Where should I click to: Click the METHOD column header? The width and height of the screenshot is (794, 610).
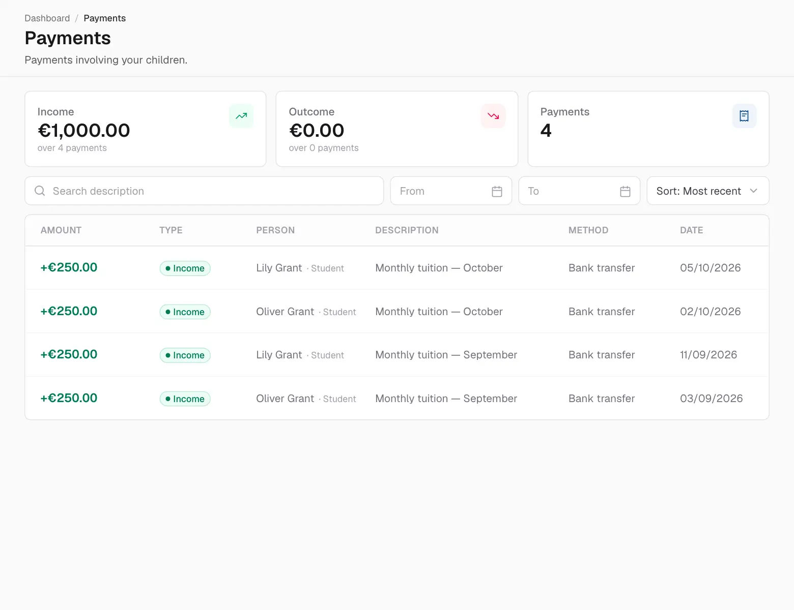588,230
